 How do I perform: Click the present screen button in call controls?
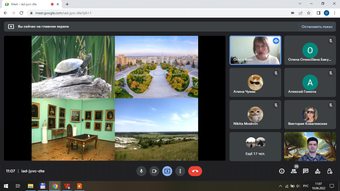point(167,171)
